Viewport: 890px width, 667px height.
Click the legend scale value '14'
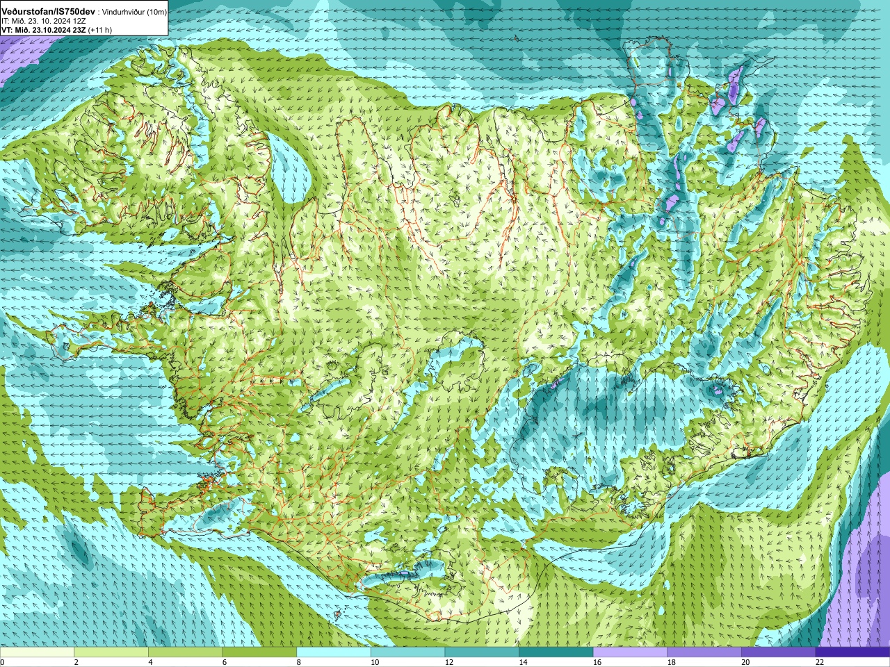point(524,662)
